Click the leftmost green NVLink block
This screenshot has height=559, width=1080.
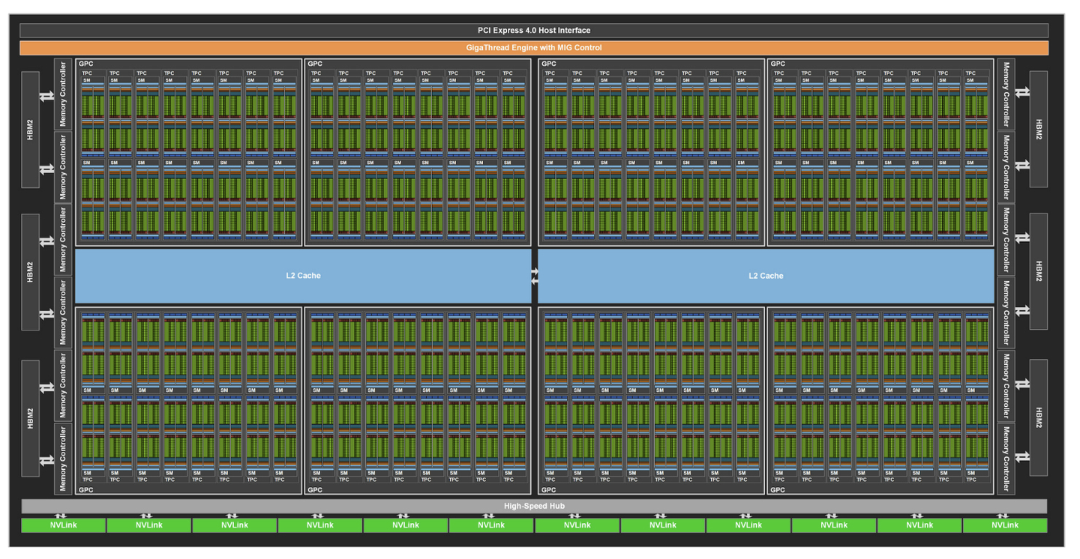point(63,525)
